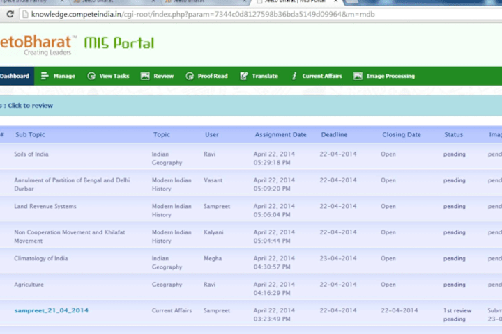Click the Sub Topic column header
This screenshot has width=502, height=334.
point(30,134)
